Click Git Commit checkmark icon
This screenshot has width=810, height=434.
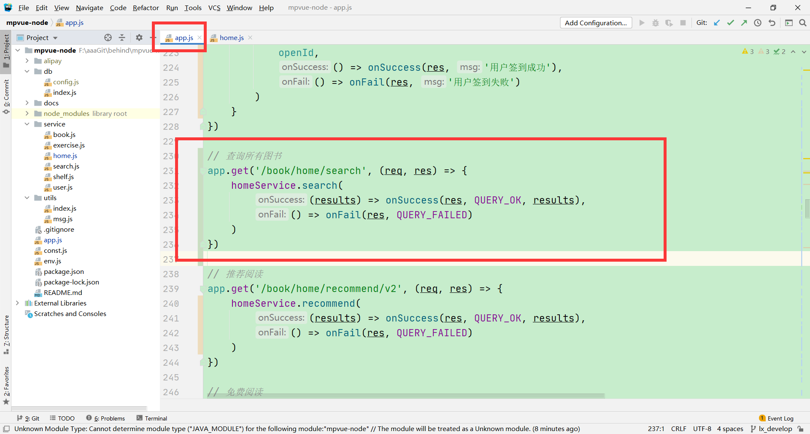[730, 23]
